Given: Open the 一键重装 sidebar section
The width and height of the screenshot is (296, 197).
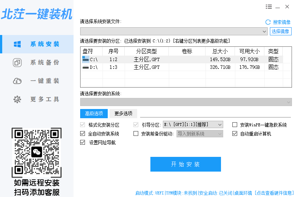Looking at the screenshot, I should click(37, 81).
